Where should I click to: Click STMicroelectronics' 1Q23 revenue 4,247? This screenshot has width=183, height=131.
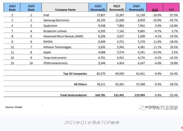[141, 63]
